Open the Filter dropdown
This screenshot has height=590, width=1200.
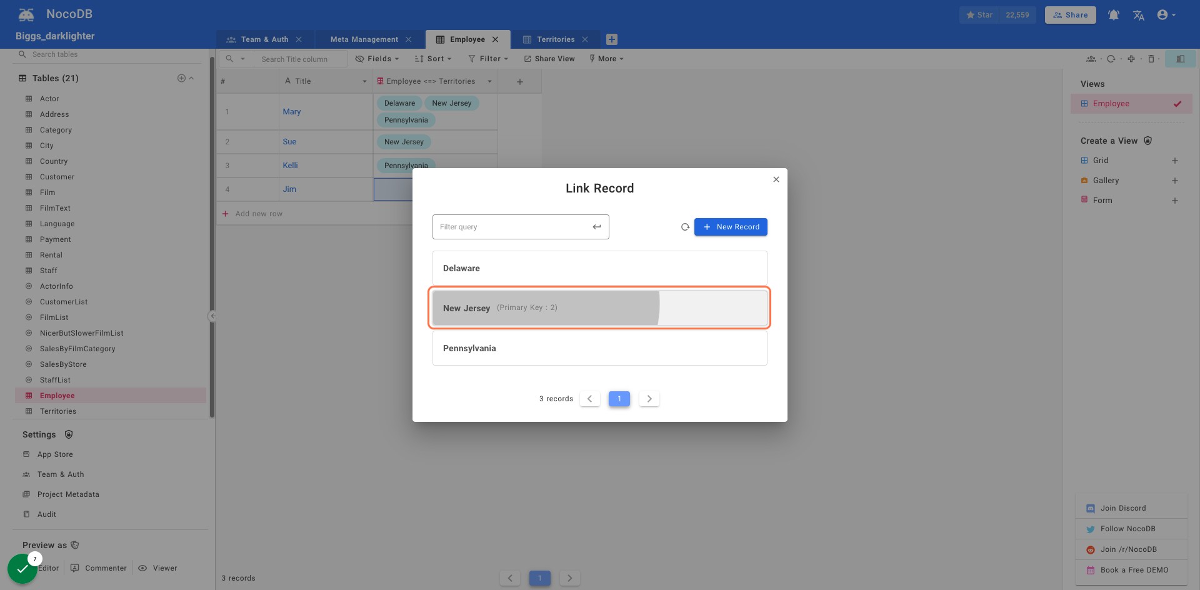point(488,59)
